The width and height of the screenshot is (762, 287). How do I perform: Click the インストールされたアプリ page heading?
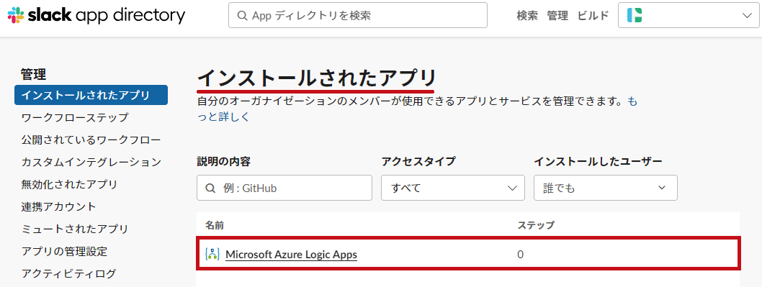[316, 78]
